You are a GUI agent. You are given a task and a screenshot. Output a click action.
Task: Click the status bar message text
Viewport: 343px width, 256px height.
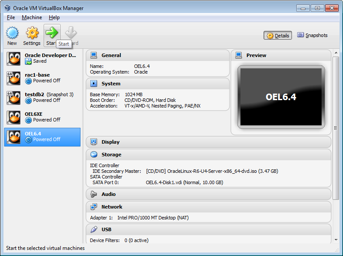pyautogui.click(x=45, y=248)
